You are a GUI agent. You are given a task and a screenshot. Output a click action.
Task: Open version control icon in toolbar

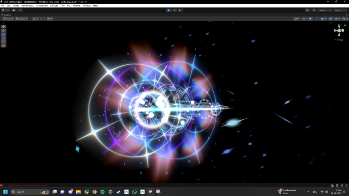(x=20, y=10)
